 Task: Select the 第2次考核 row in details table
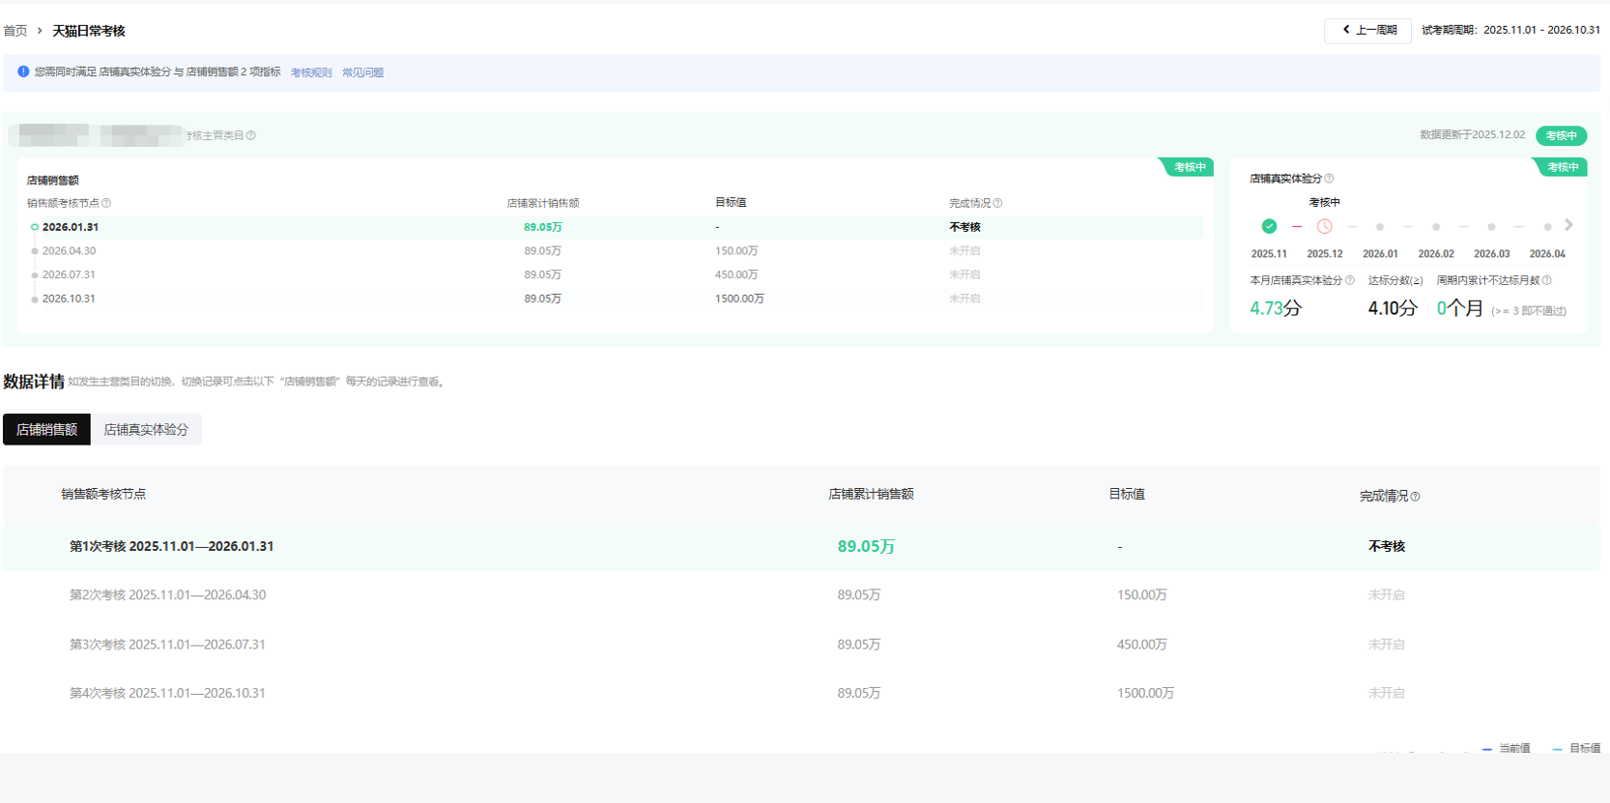click(168, 595)
